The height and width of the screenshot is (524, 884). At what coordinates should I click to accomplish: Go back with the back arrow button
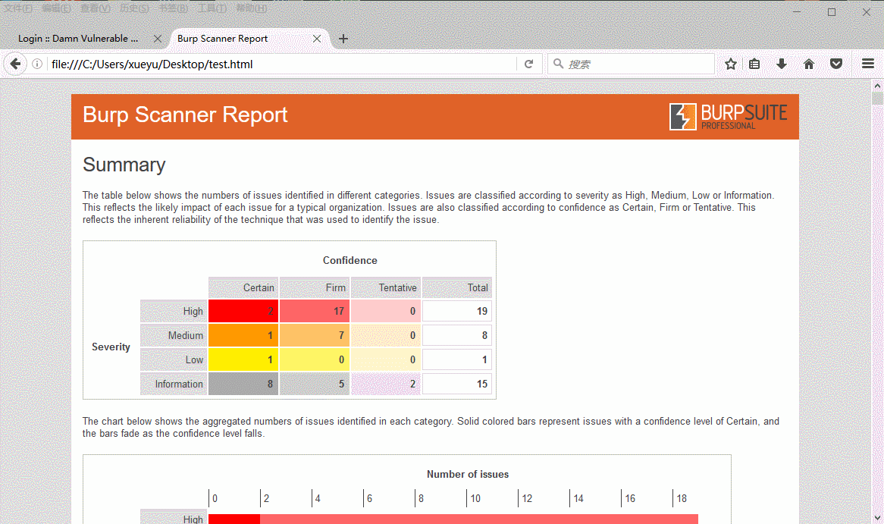(15, 64)
